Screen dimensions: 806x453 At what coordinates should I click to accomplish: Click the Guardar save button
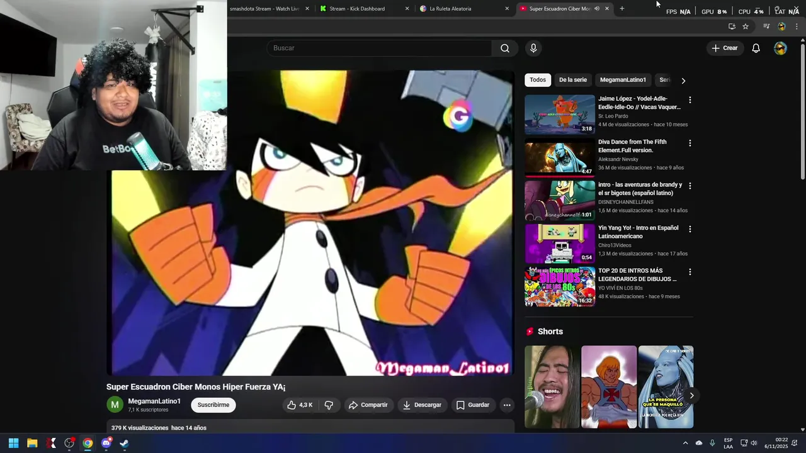coord(472,405)
